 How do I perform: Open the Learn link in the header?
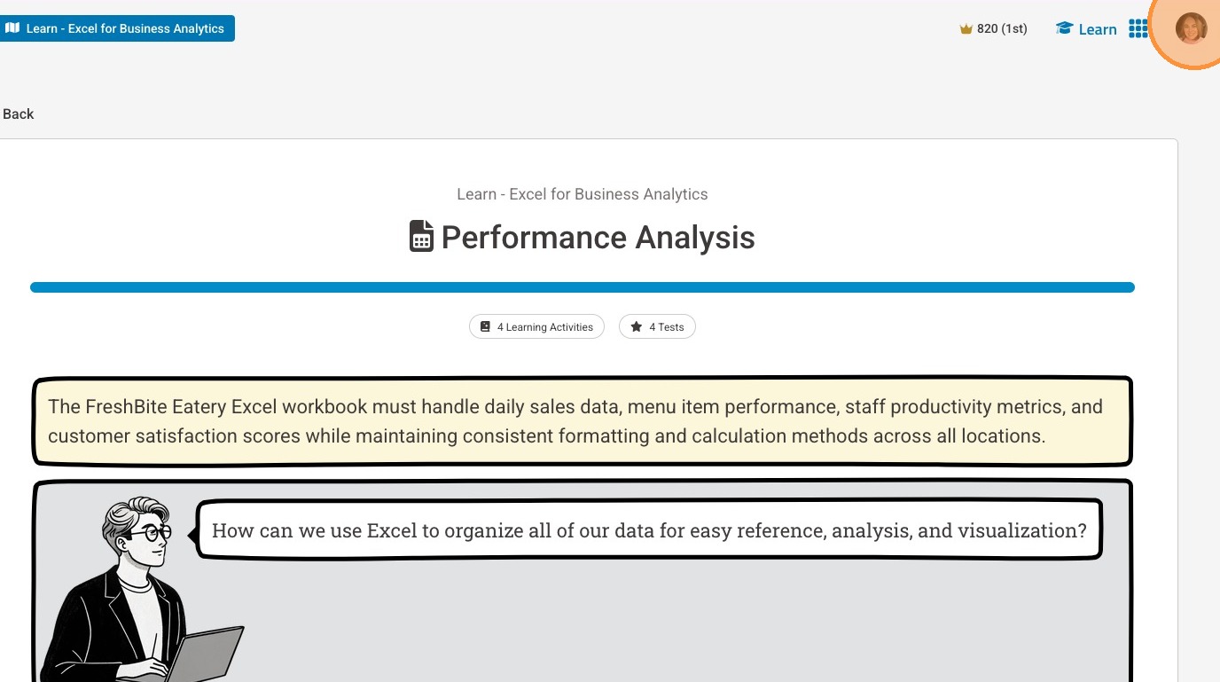(x=1097, y=29)
